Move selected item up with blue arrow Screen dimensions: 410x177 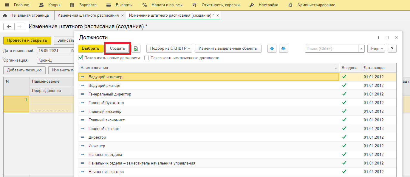pos(272,48)
